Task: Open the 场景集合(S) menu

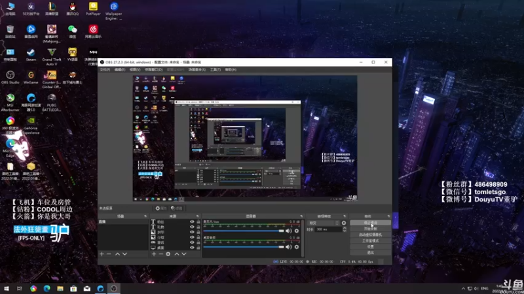Action: click(197, 70)
